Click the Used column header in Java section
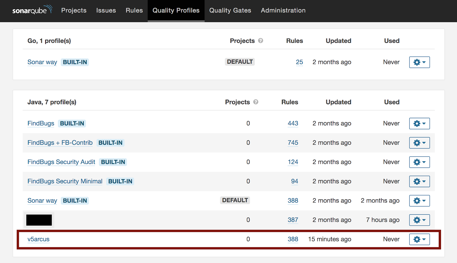Screen dimensions: 457x263 click(392, 102)
